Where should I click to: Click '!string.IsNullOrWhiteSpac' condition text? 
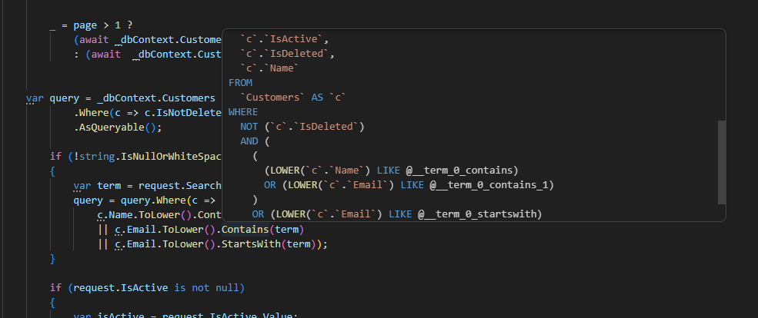pyautogui.click(x=148, y=157)
